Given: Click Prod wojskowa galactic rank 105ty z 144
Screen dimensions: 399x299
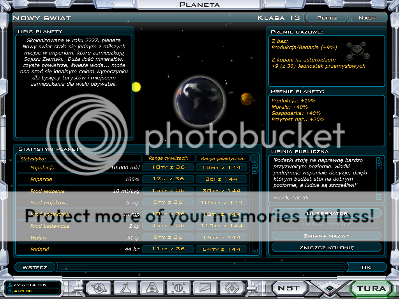Looking at the screenshot, I should pyautogui.click(x=222, y=202).
